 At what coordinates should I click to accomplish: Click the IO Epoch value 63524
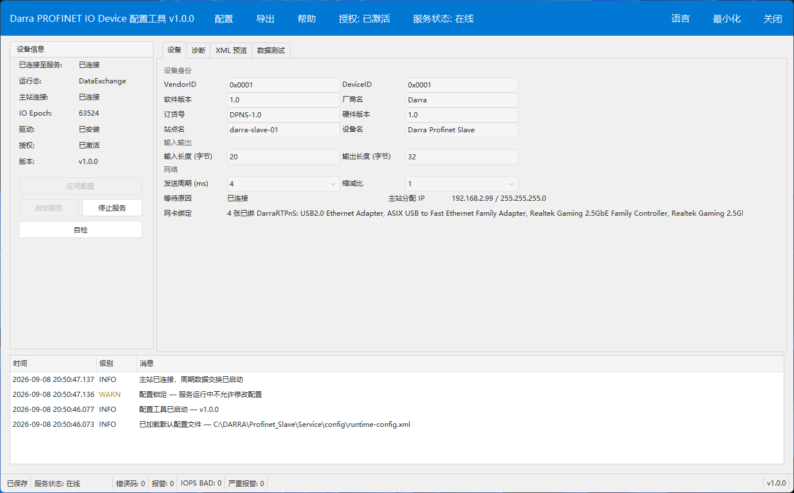pos(89,113)
